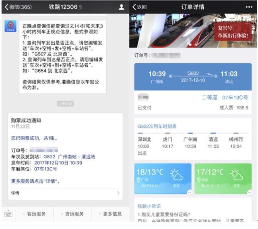Open the 铁路小常识 section
This screenshot has height=229, width=258.
(x=149, y=206)
